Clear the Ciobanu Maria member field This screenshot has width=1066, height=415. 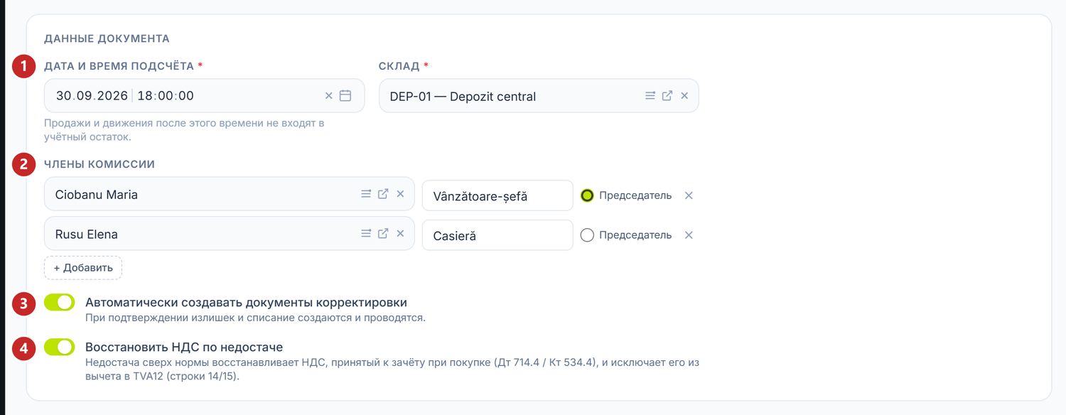pyautogui.click(x=400, y=194)
